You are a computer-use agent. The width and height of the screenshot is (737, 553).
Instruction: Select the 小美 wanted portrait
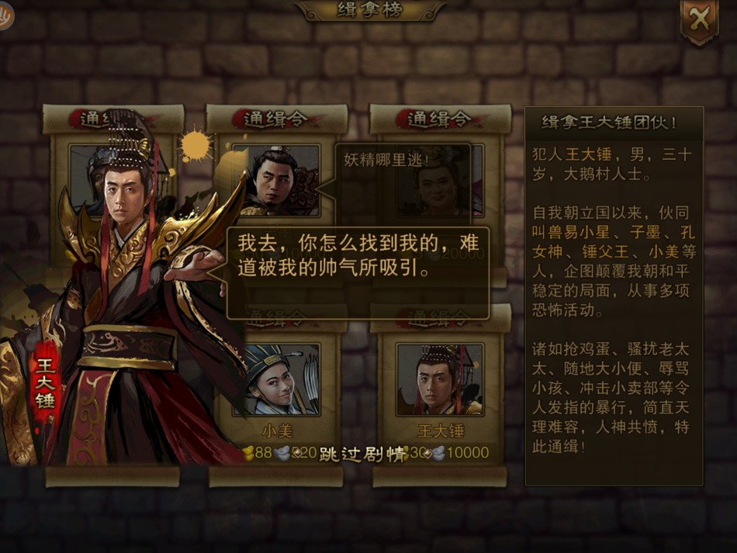coord(276,379)
